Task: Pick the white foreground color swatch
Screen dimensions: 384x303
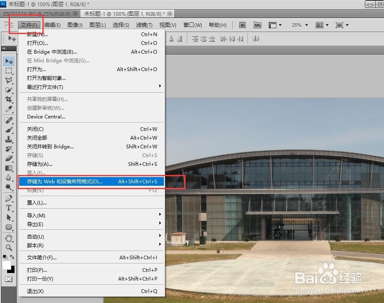Action: [x=6, y=265]
